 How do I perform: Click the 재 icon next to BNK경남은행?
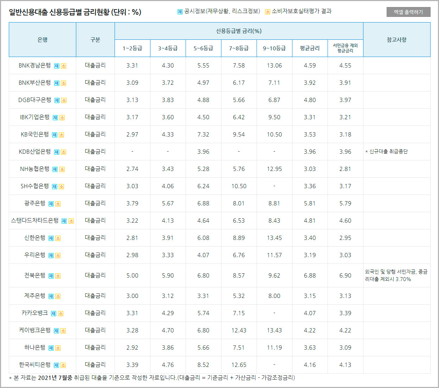pos(57,65)
